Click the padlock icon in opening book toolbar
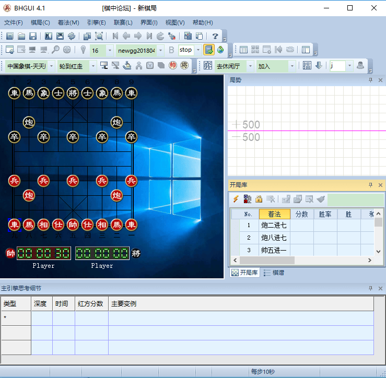386x378 pixels. (x=259, y=199)
